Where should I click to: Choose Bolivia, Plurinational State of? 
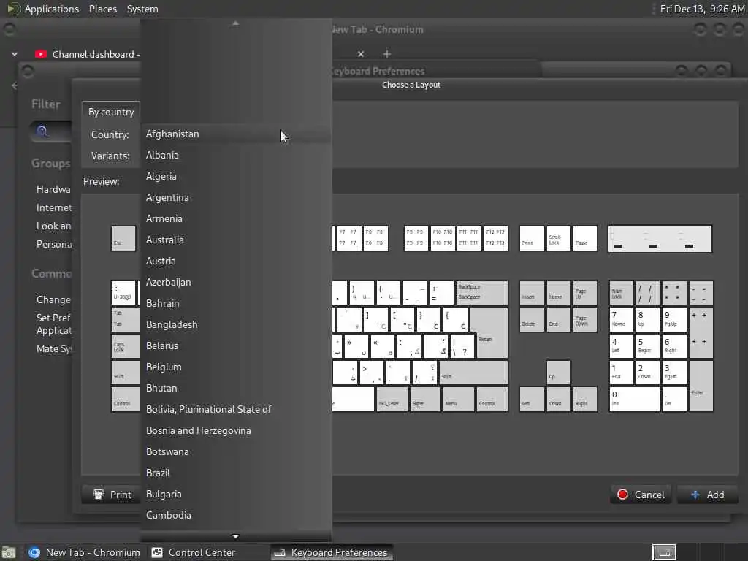(236, 409)
